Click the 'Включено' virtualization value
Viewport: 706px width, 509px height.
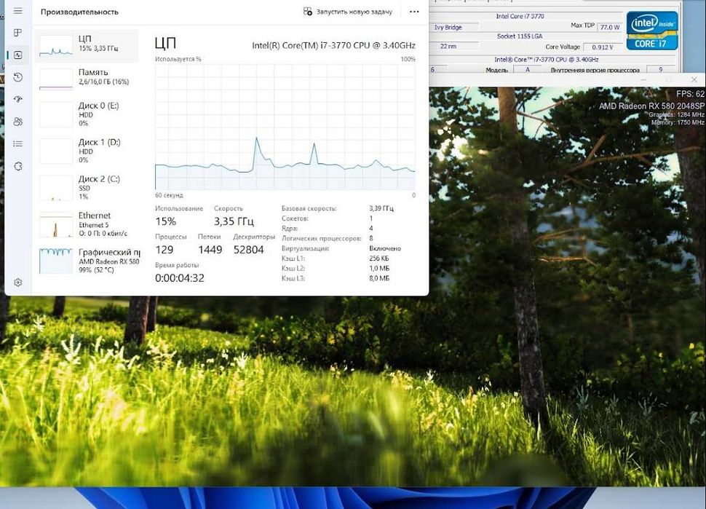(385, 248)
